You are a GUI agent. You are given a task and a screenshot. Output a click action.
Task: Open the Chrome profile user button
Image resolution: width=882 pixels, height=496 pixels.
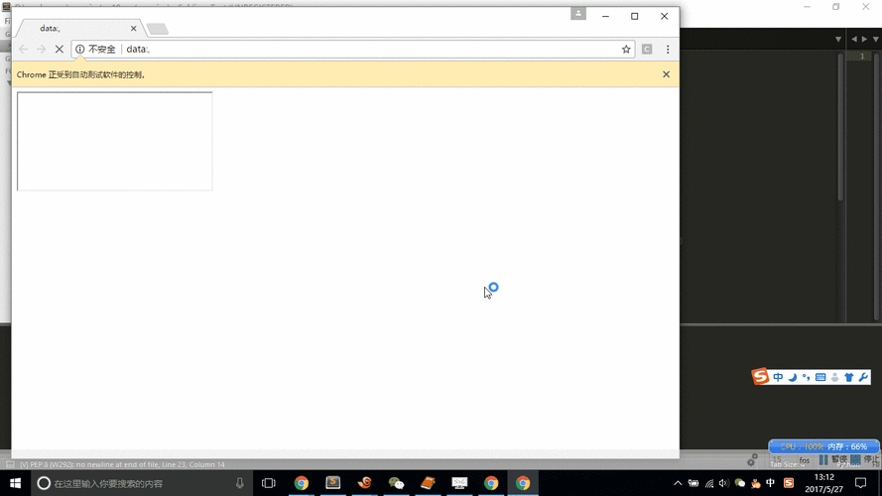578,14
